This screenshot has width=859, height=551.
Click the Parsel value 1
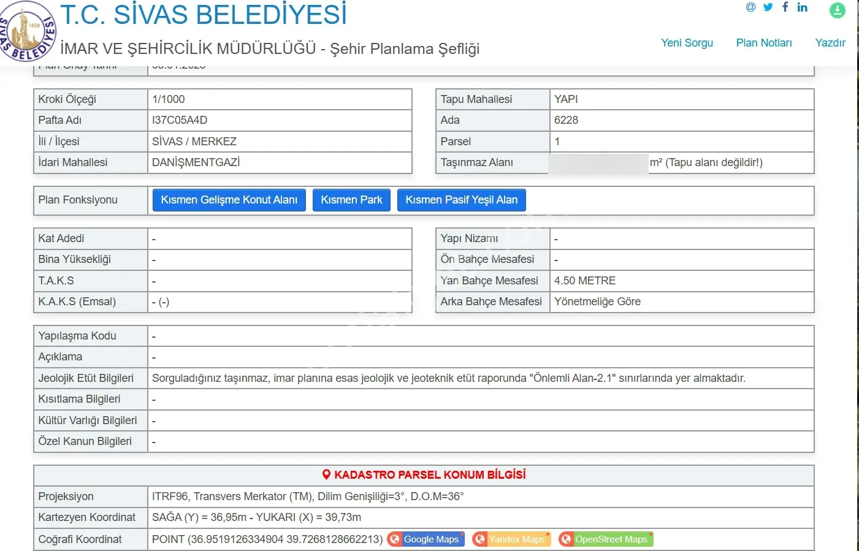[557, 142]
